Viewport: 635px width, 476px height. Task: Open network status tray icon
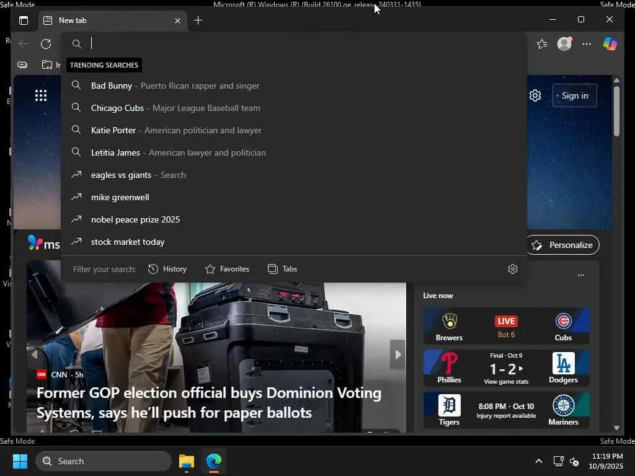click(558, 461)
